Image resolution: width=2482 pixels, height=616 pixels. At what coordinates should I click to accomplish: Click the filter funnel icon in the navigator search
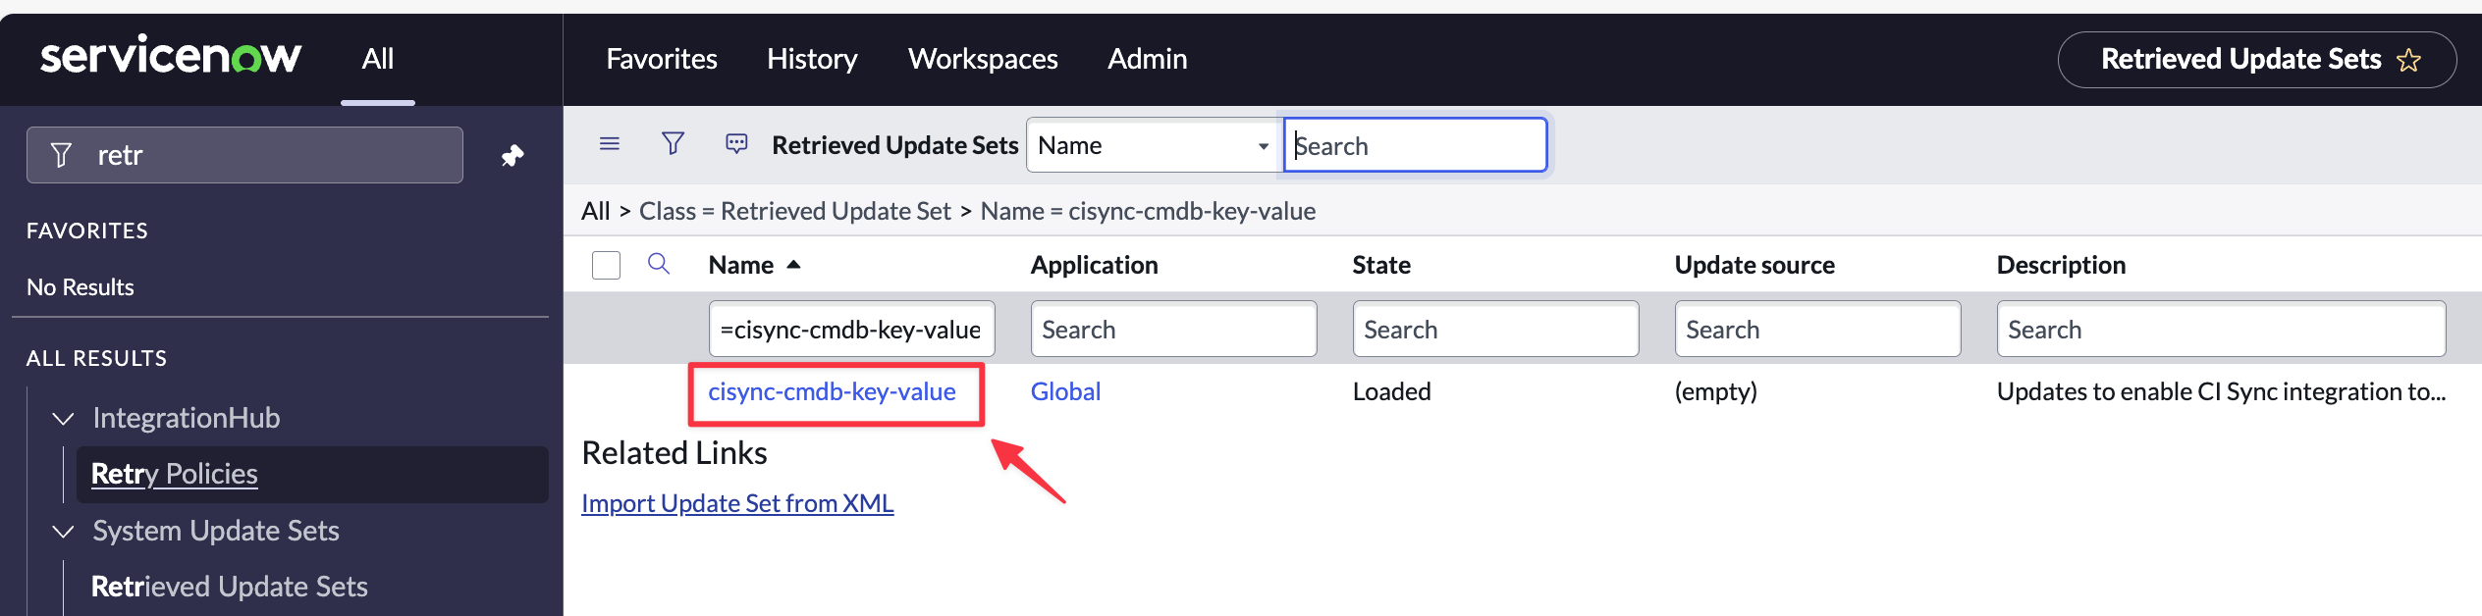click(61, 155)
